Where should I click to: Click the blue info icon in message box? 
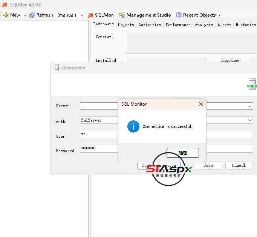tap(133, 126)
